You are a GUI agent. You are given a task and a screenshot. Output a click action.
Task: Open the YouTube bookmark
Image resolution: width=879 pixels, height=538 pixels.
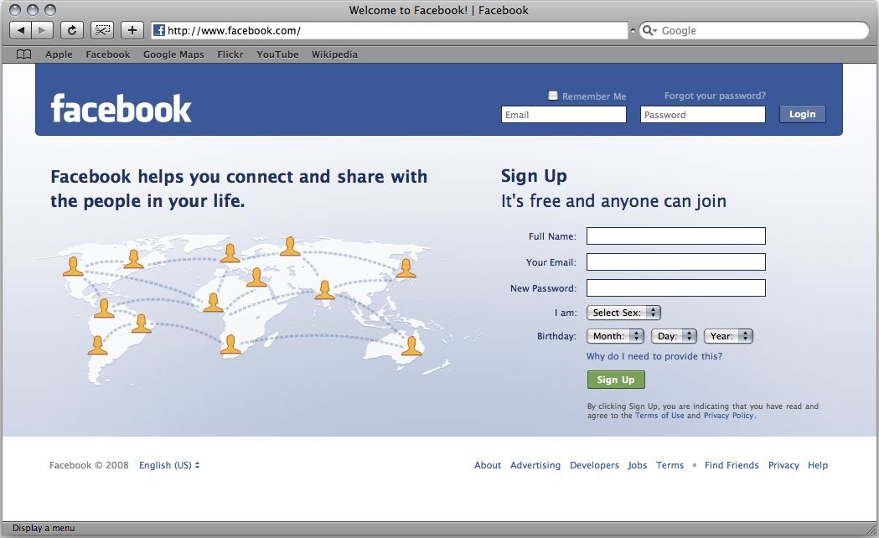point(277,54)
